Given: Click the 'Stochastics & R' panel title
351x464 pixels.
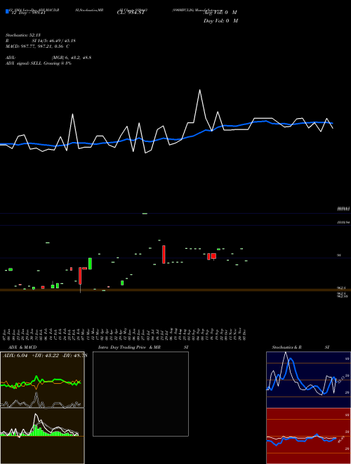Looking at the screenshot, I should 286,347.
